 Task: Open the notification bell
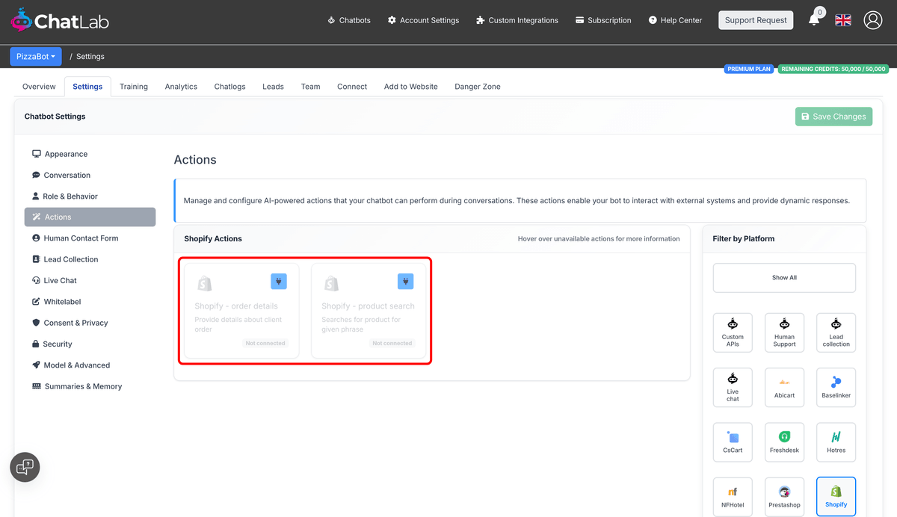814,20
